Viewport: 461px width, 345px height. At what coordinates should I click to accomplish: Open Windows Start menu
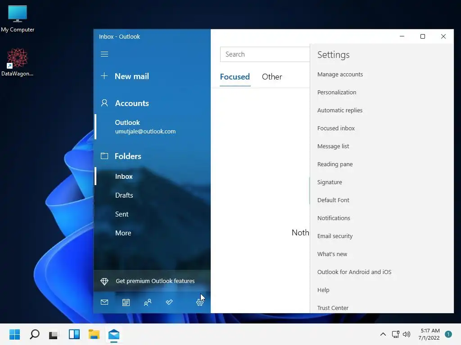(x=14, y=334)
